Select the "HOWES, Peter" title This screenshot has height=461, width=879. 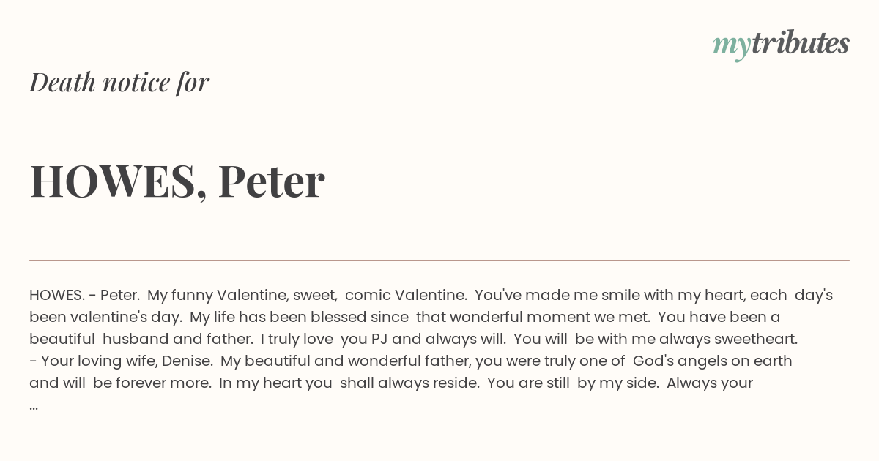pos(177,181)
